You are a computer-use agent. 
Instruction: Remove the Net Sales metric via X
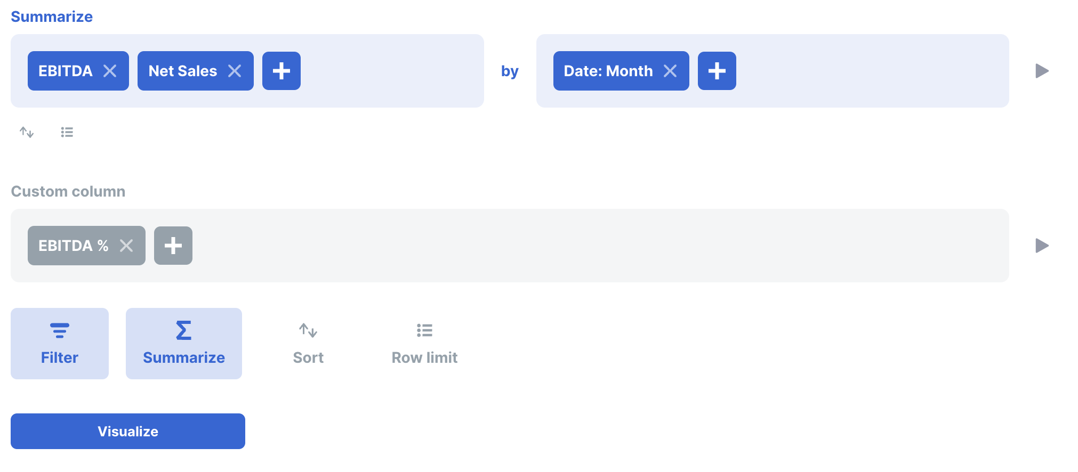click(235, 71)
